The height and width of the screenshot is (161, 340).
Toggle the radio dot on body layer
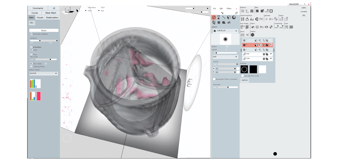[271, 54]
